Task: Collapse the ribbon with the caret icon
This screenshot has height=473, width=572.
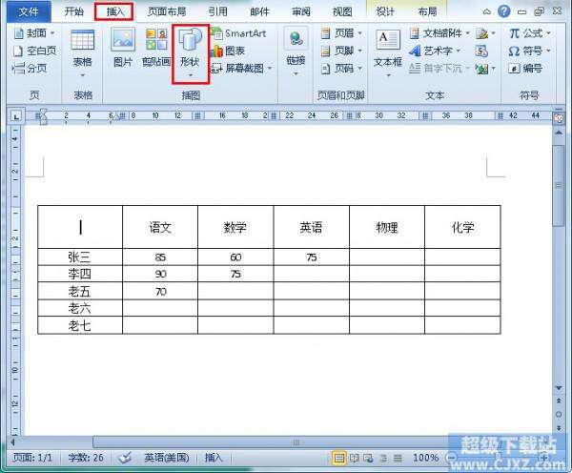Action: [486, 12]
